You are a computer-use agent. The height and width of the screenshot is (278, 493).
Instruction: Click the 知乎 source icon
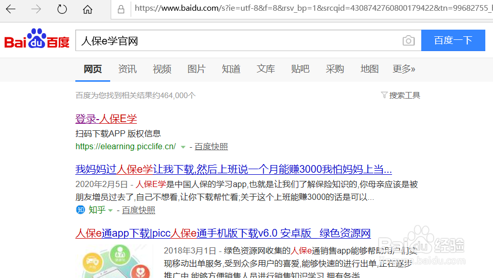click(80, 210)
